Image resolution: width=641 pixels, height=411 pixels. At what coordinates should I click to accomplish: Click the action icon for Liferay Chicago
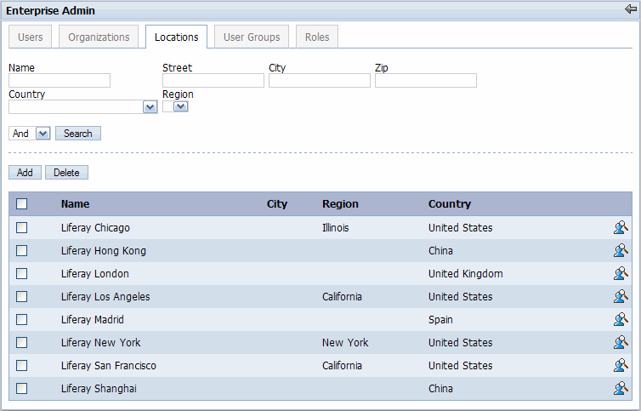pos(621,227)
